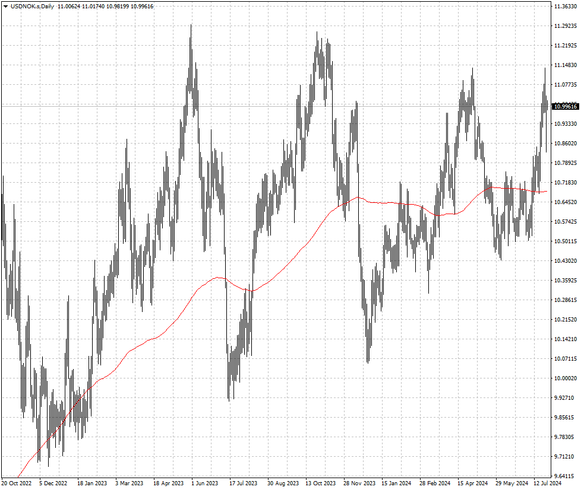Open the chart menu triangle beside USDNOK.s
Viewport: 581px width, 490px height.
point(5,7)
